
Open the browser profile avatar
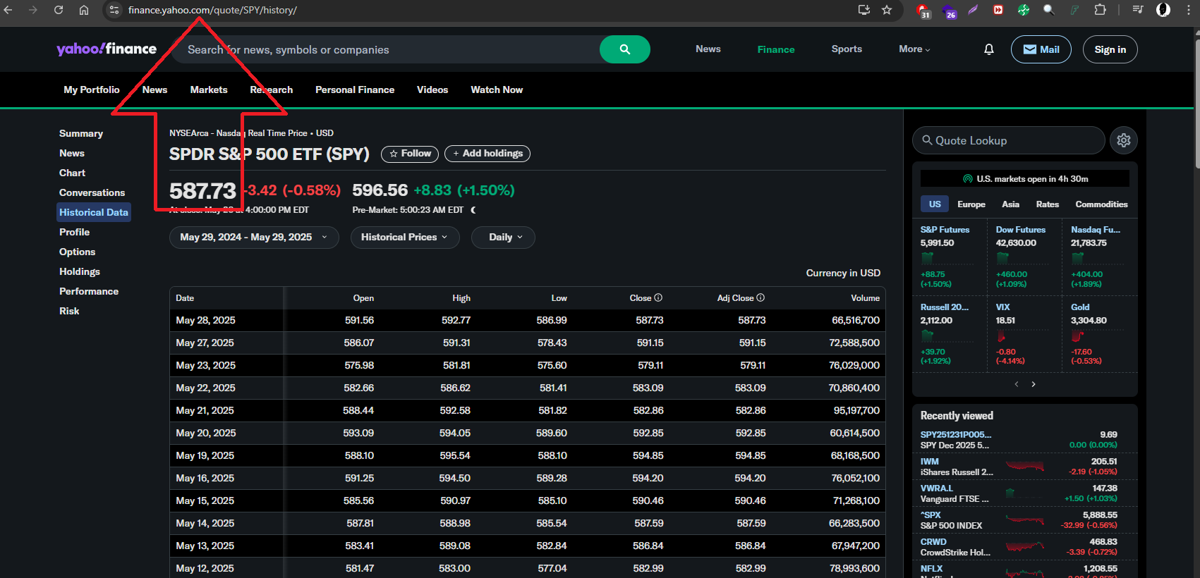tap(1163, 10)
